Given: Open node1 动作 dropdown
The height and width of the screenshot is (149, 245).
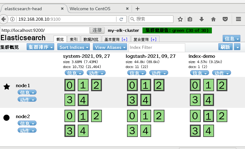Looking at the screenshot, I should click(27, 100).
